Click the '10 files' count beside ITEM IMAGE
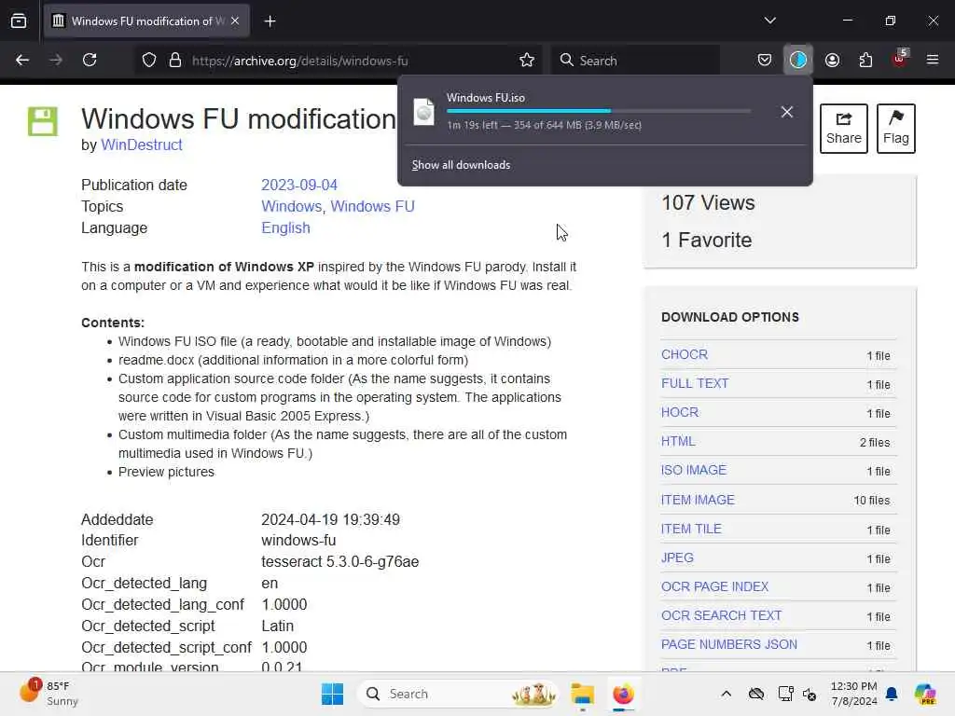 coord(872,501)
